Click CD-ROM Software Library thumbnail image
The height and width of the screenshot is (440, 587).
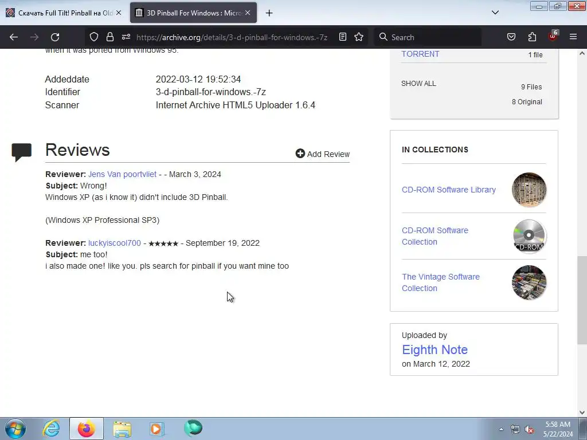tap(529, 190)
